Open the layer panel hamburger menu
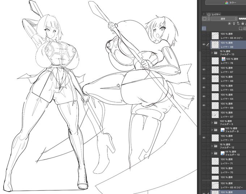 pos(204,14)
